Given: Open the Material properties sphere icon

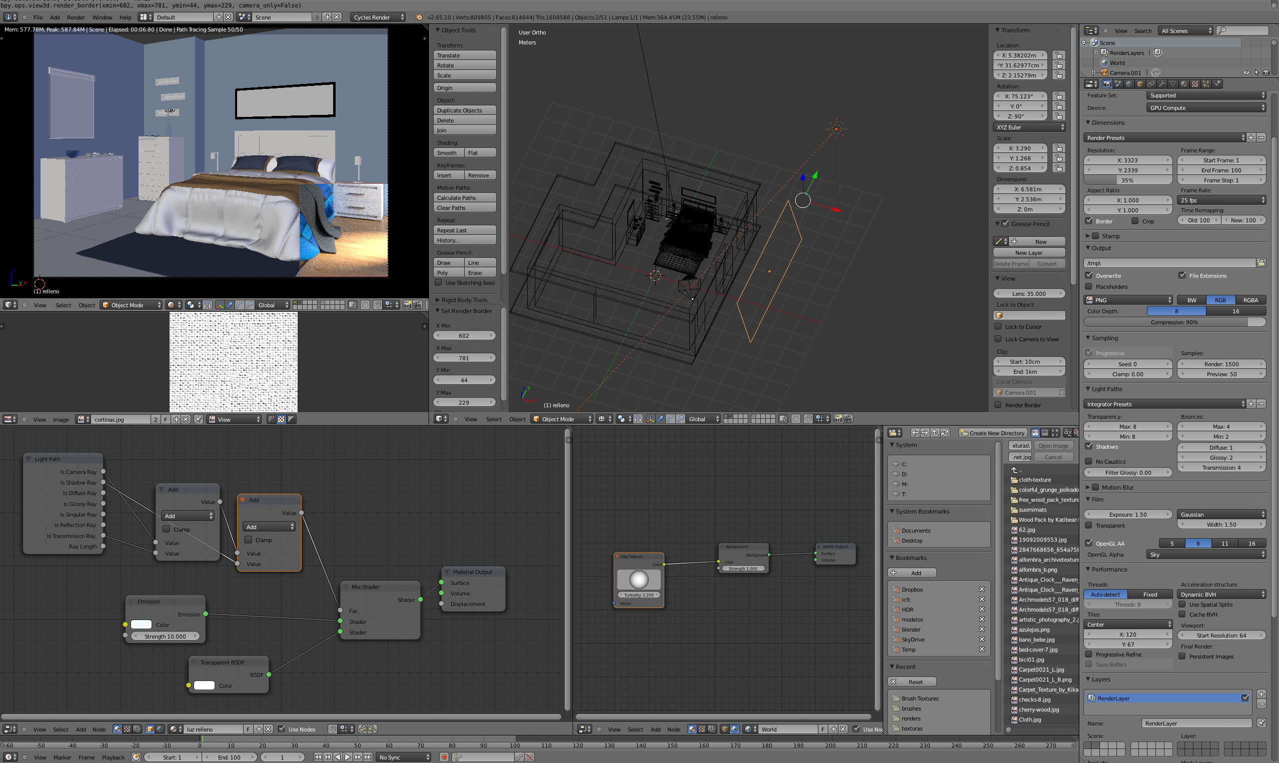Looking at the screenshot, I should click(1184, 84).
